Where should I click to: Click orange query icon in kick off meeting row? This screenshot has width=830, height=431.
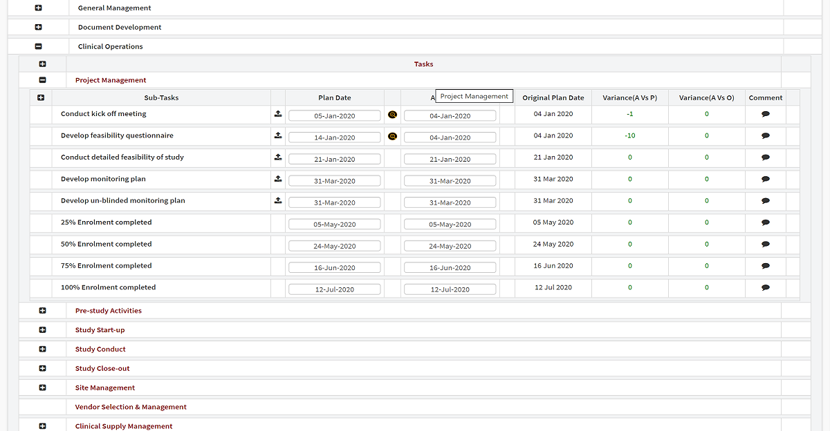392,115
